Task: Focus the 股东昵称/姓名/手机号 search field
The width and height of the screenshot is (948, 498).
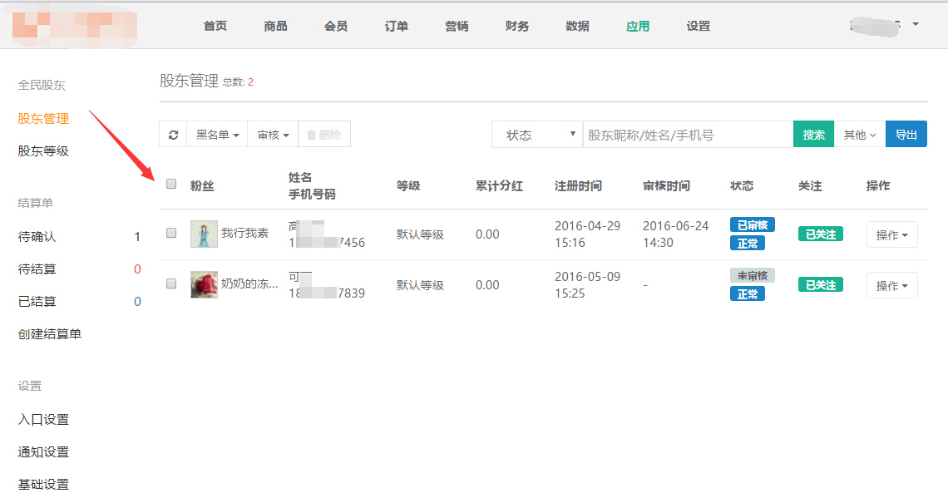Action: pos(688,135)
